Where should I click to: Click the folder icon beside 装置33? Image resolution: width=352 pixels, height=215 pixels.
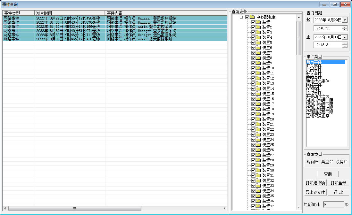[258, 186]
